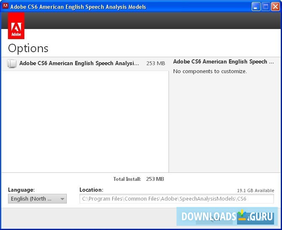Minimize the installer window
Screen dimensions: 282x230
click(256, 7)
